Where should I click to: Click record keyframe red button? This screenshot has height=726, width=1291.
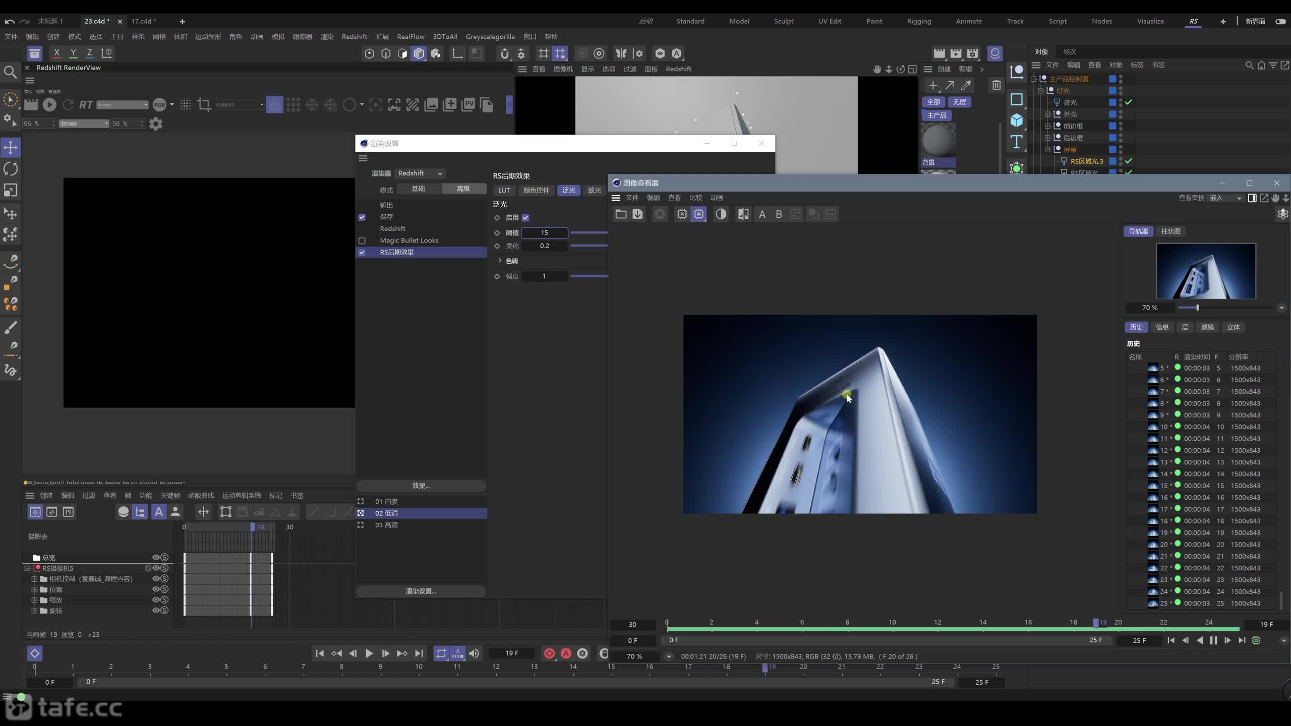(x=549, y=653)
